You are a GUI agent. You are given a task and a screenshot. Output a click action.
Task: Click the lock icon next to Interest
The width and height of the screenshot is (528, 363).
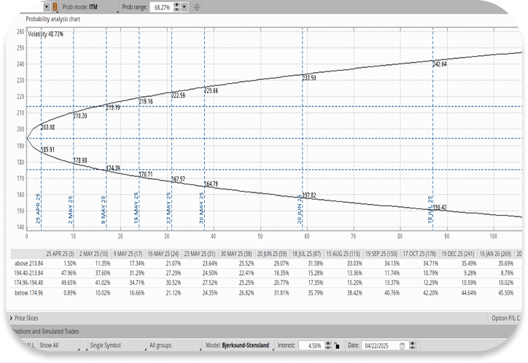pyautogui.click(x=335, y=344)
